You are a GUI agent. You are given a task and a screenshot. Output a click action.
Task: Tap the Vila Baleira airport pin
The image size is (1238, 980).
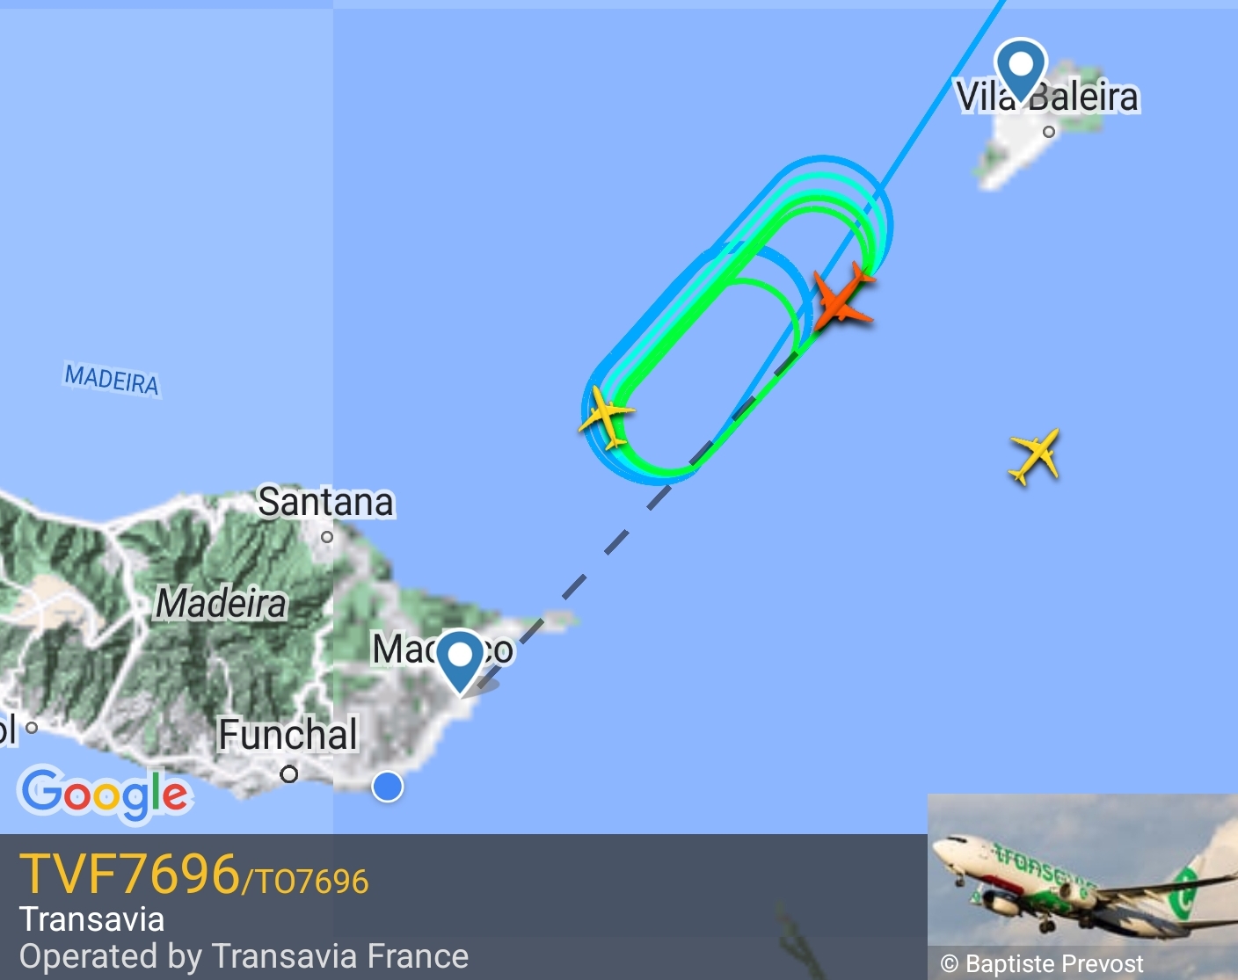tap(1020, 71)
